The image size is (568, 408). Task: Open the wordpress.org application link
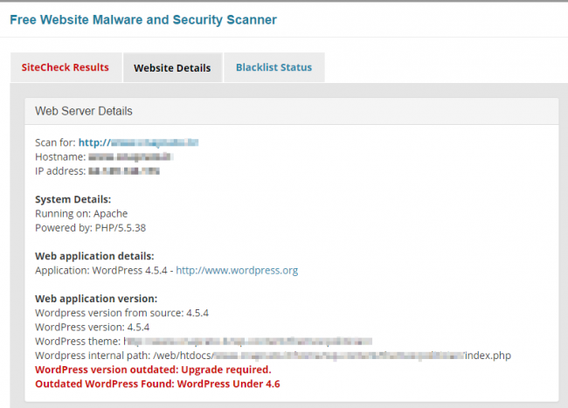[237, 271]
